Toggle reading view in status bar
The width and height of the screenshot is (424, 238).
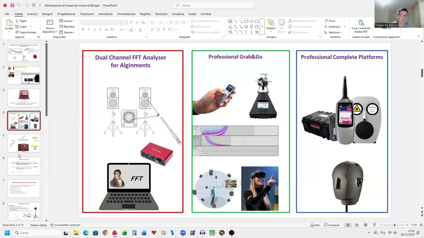(365, 225)
